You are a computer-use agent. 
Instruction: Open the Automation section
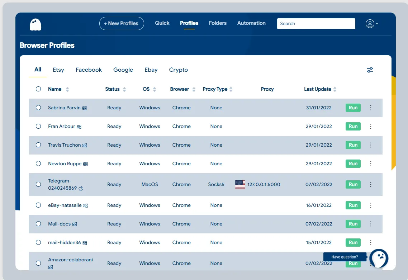tap(251, 23)
